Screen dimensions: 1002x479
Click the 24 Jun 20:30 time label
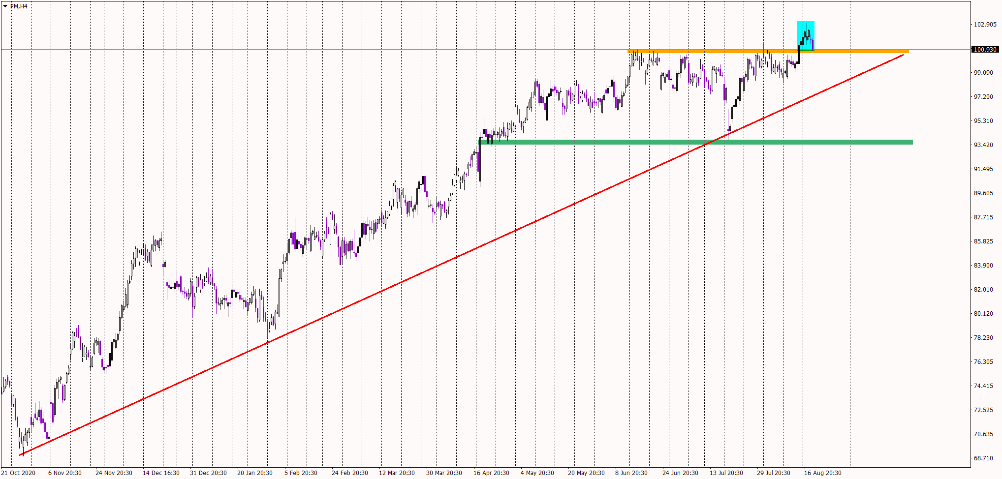click(680, 473)
